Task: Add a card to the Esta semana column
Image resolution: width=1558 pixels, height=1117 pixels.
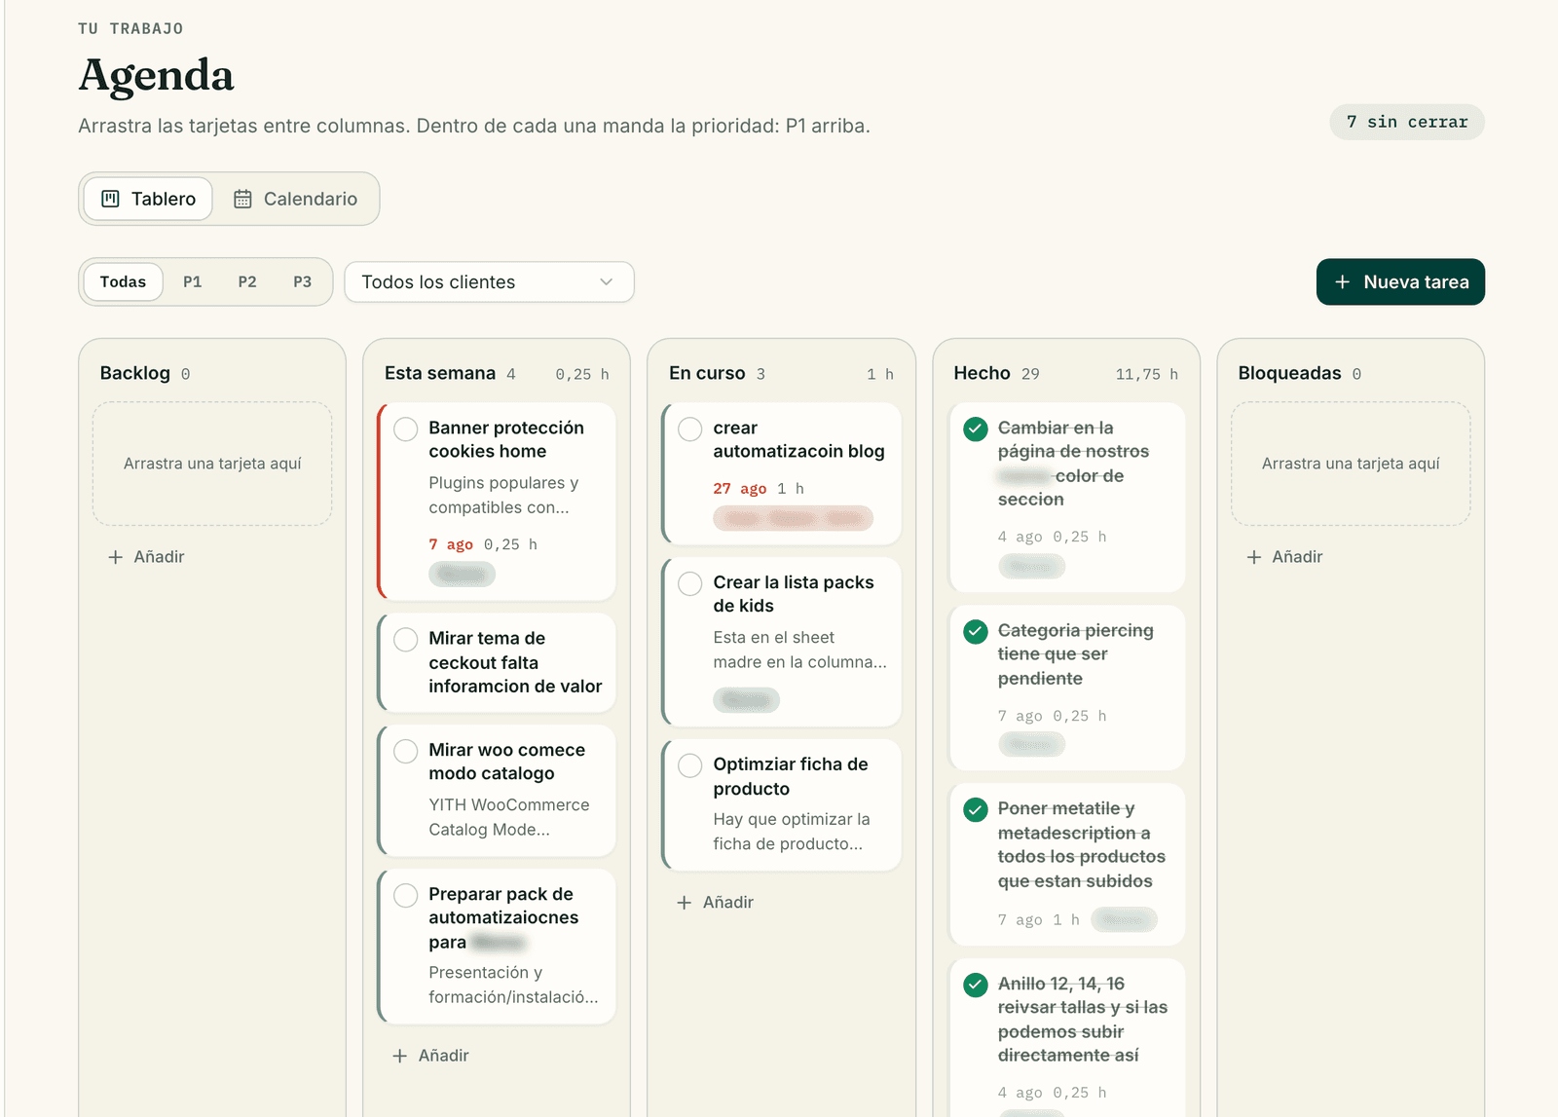Action: click(430, 1056)
